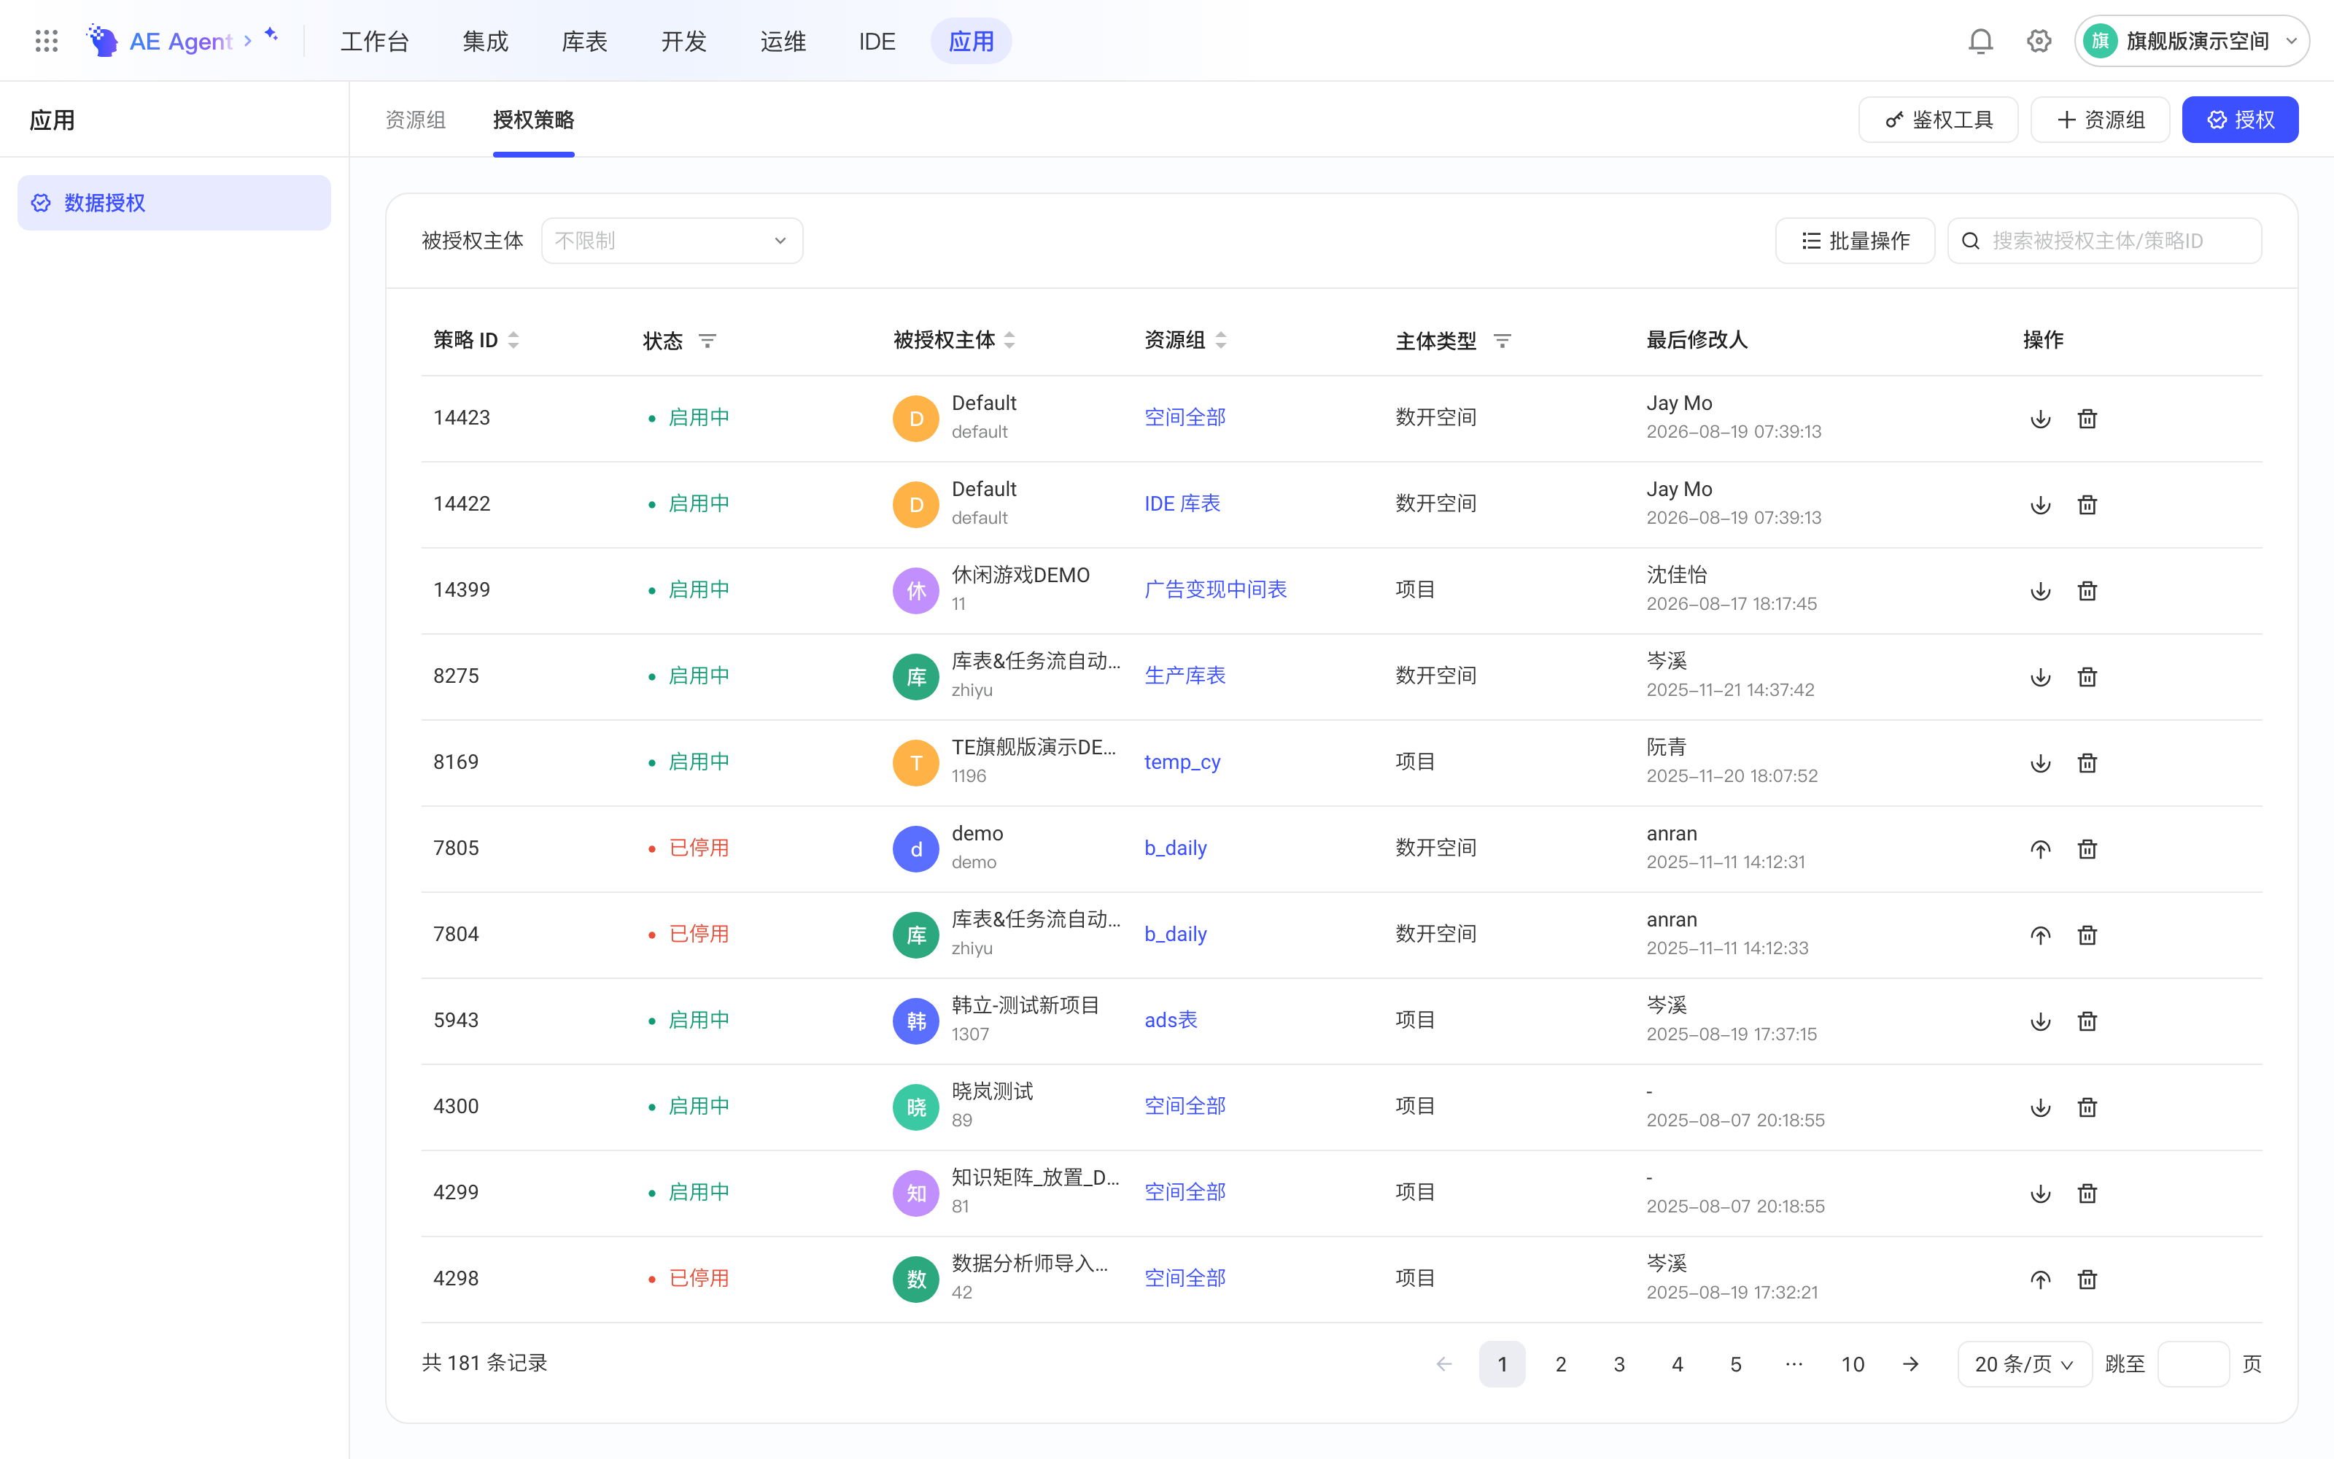Delete policy 14422 trash icon
The width and height of the screenshot is (2334, 1459).
[x=2087, y=505]
